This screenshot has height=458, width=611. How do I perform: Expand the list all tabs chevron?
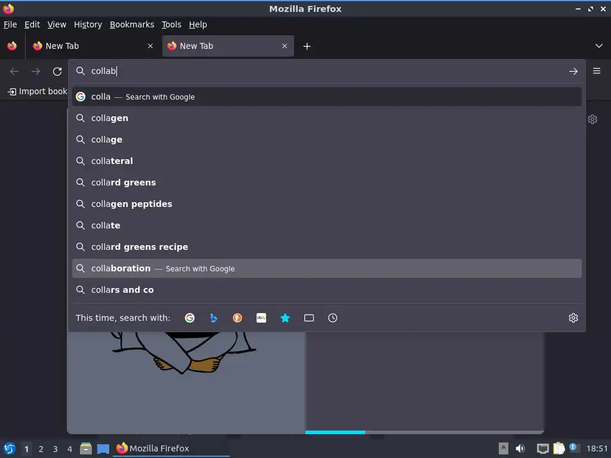599,46
